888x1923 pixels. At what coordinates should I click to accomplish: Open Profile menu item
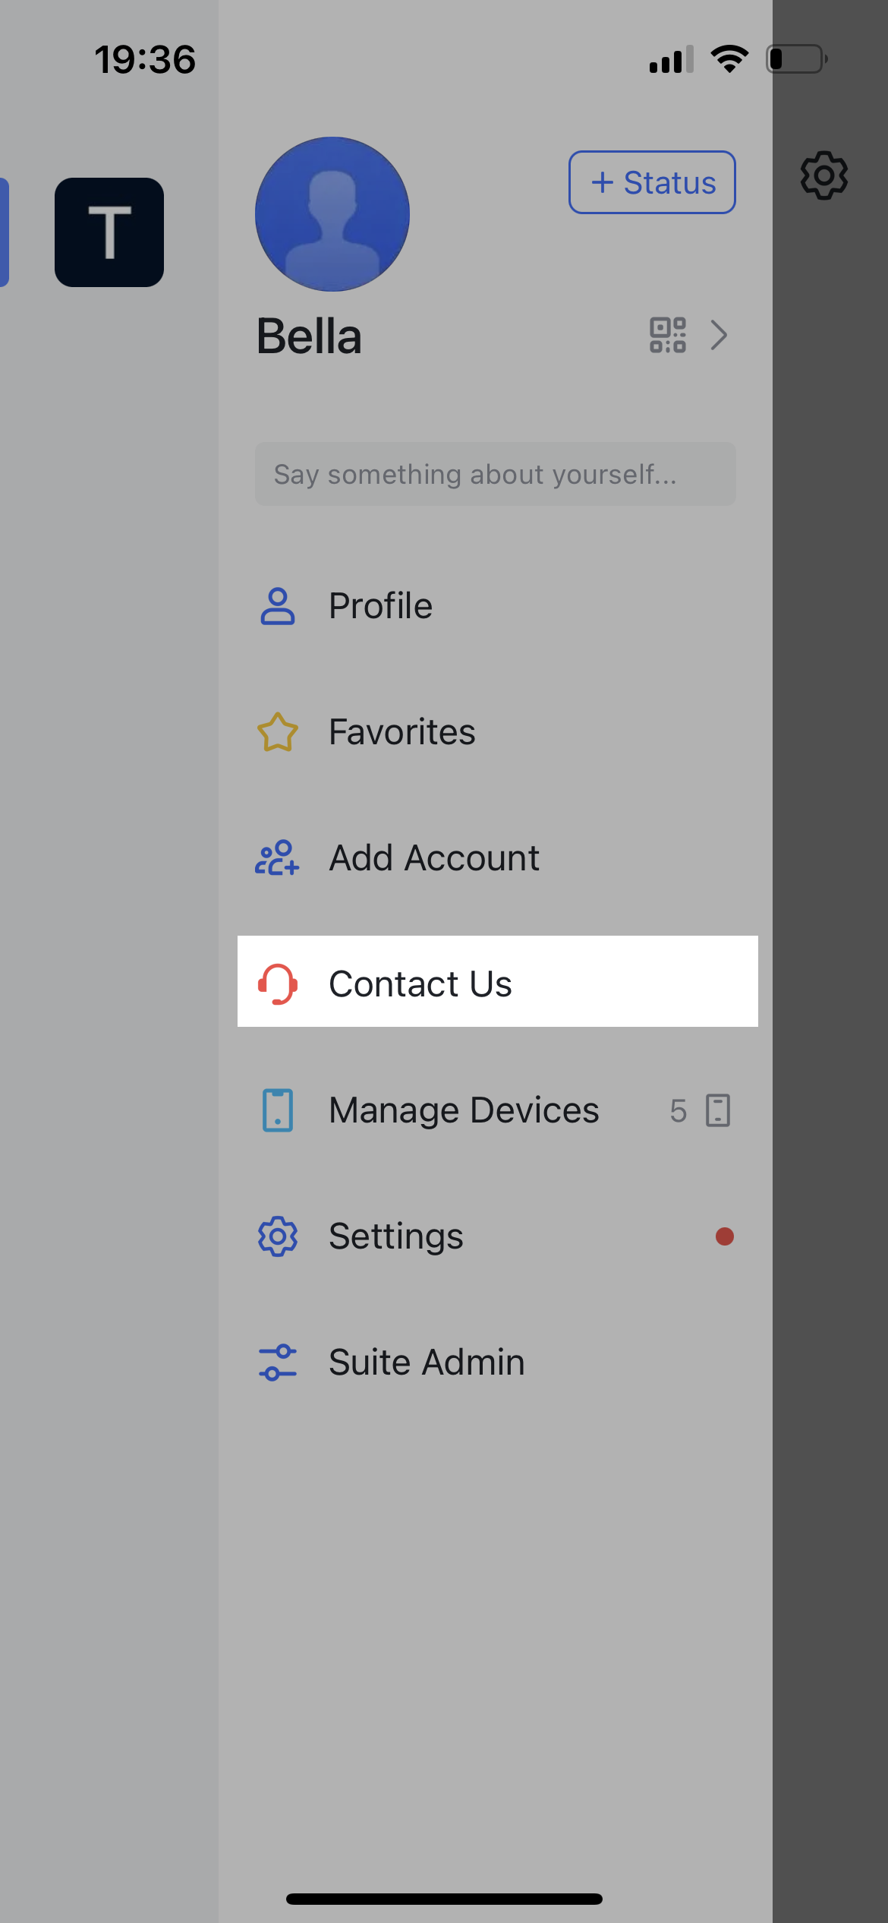379,605
